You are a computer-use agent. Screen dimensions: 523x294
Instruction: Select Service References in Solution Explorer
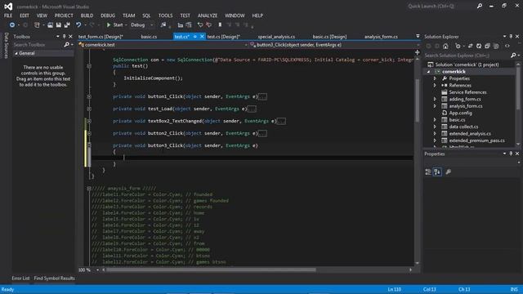coord(467,92)
